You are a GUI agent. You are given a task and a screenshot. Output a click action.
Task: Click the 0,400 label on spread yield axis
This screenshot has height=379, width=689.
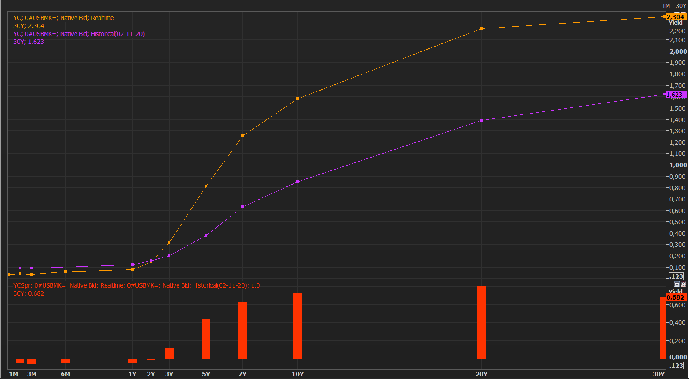tap(677, 323)
